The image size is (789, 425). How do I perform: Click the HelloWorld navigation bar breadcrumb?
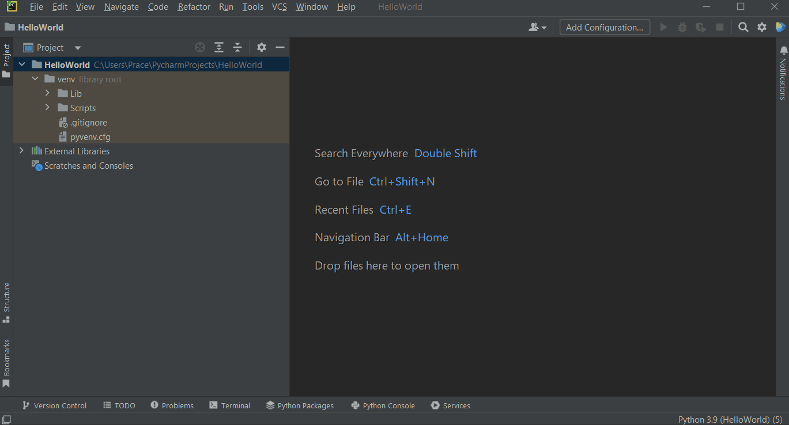pos(34,27)
